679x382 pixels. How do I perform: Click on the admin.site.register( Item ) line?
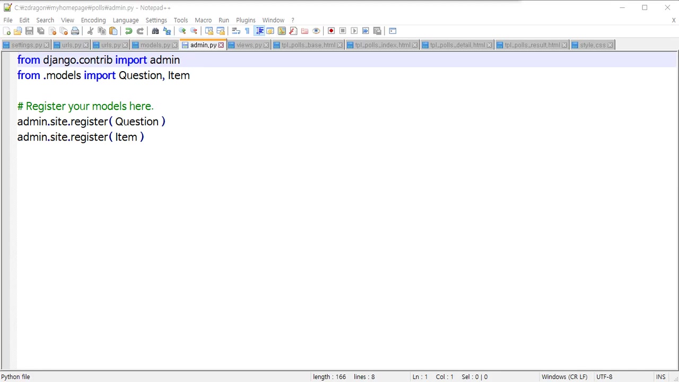(81, 137)
